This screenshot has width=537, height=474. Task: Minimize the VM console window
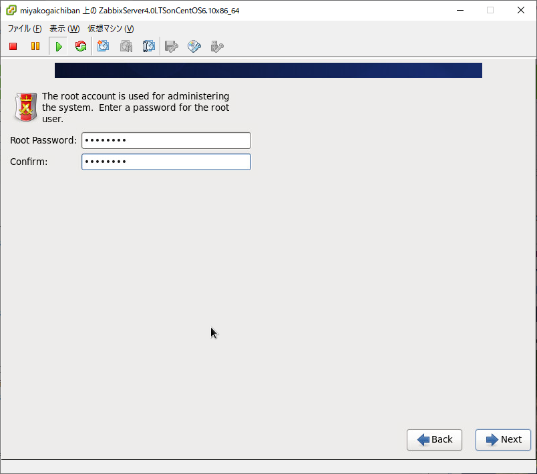click(460, 10)
